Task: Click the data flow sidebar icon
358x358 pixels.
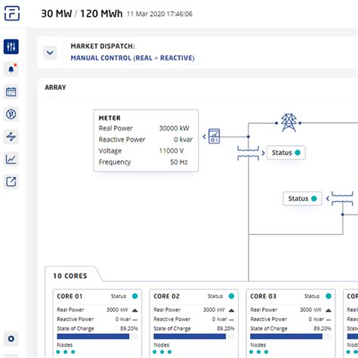Action: pyautogui.click(x=11, y=137)
